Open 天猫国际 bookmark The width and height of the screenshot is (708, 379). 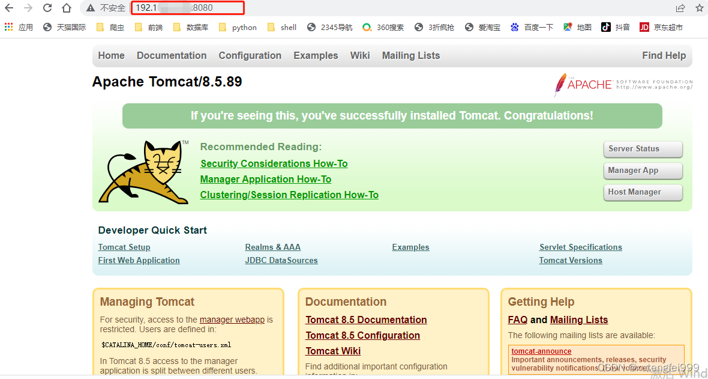[x=64, y=27]
